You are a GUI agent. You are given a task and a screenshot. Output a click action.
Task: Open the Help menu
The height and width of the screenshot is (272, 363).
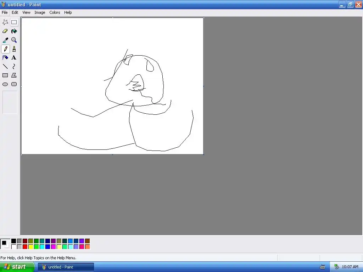point(68,12)
